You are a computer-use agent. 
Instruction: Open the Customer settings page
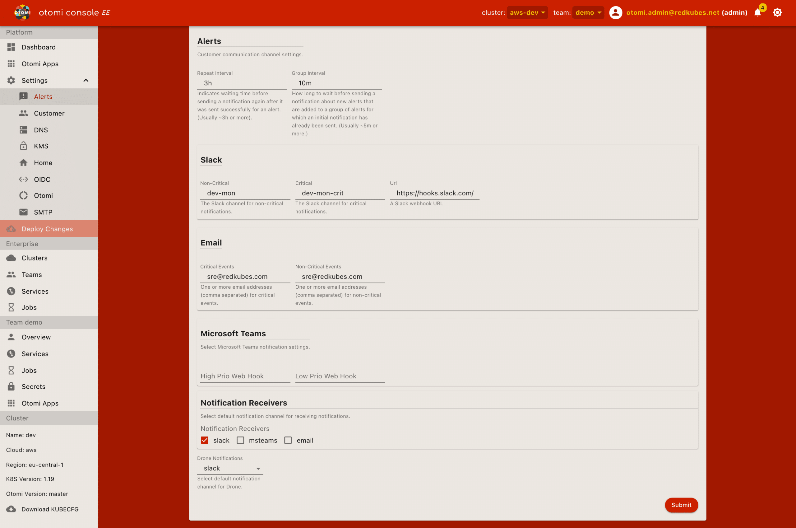point(49,113)
